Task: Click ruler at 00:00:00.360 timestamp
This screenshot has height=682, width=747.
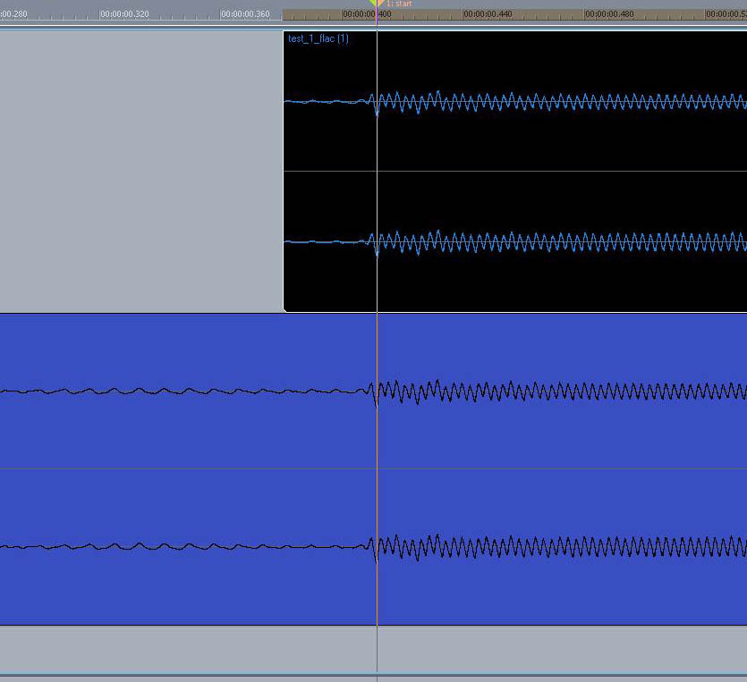Action: 245,14
